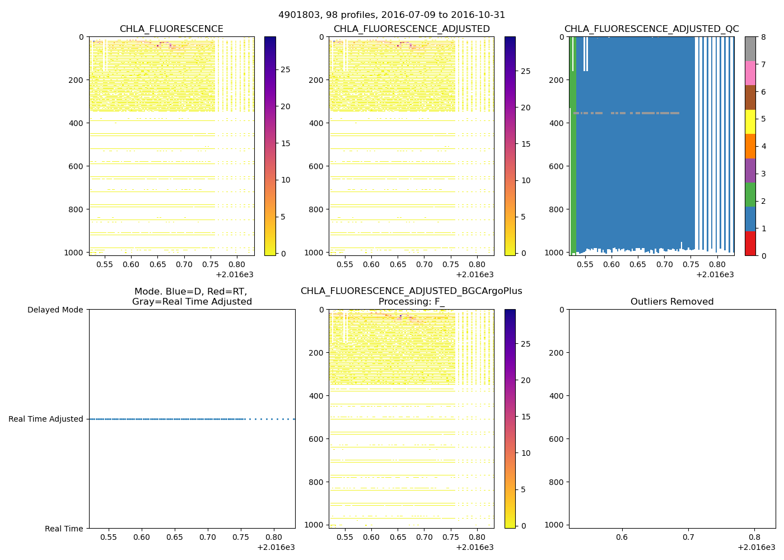Click the figure title starting with 4901803
Image resolution: width=784 pixels, height=560 pixels.
pyautogui.click(x=391, y=15)
